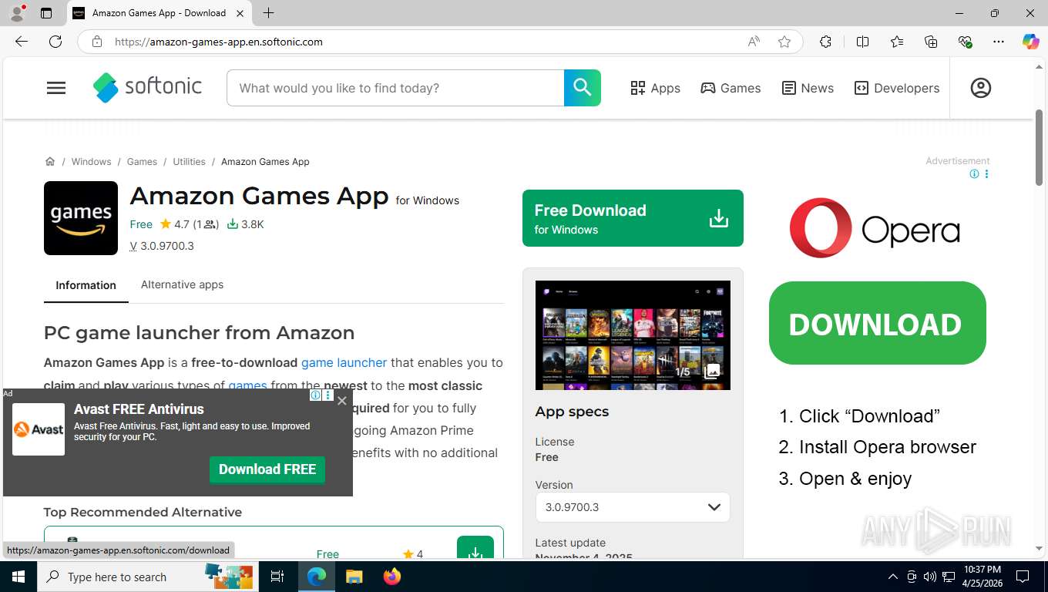Image resolution: width=1048 pixels, height=592 pixels.
Task: Open the News section in header
Action: click(808, 88)
